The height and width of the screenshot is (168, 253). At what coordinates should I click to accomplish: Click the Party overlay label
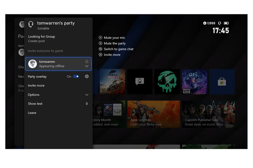pyautogui.click(x=37, y=76)
